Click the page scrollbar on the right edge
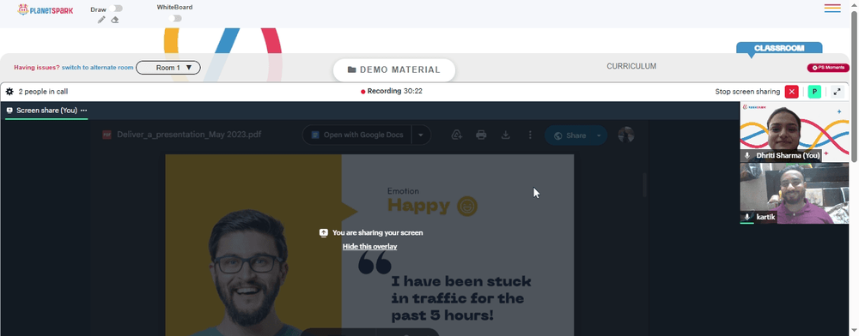 855,86
